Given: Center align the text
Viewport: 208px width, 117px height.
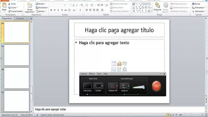Looking at the screenshot, I should pos(90,10).
